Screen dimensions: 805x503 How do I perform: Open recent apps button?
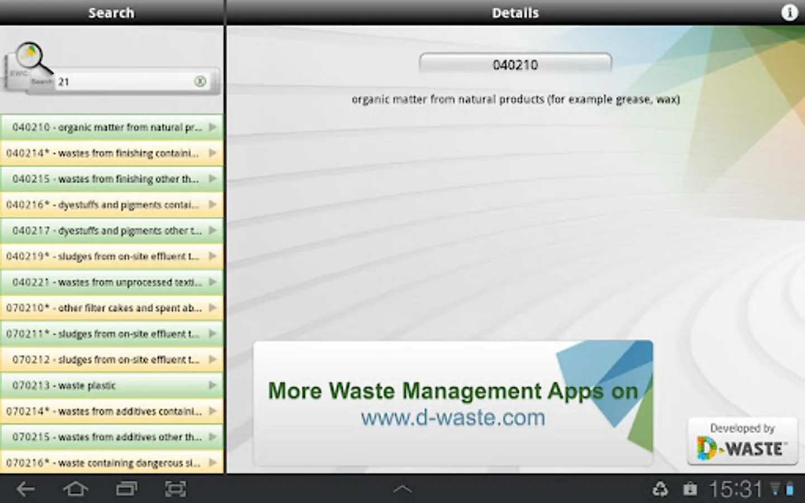click(126, 490)
